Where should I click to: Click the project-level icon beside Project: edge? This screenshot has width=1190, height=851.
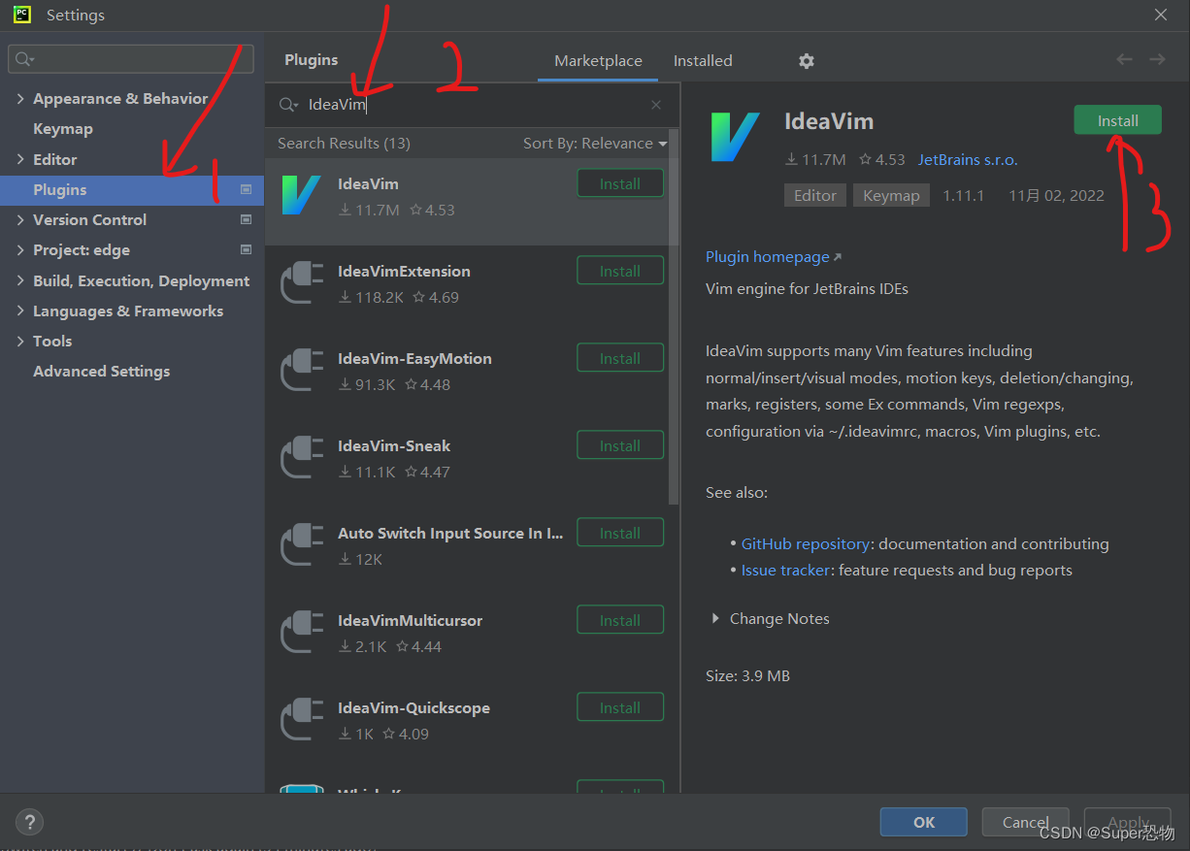246,250
